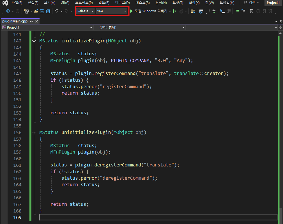Pin the pluginMain.cpp tab
This screenshot has height=224, width=283.
(x=32, y=21)
